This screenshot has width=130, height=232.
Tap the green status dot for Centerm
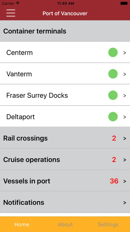[113, 52]
